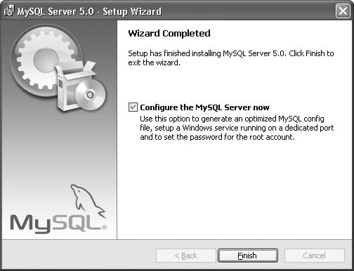Click the optimized MySQL config file description
Screen dimensions: 354x271
coord(237,128)
